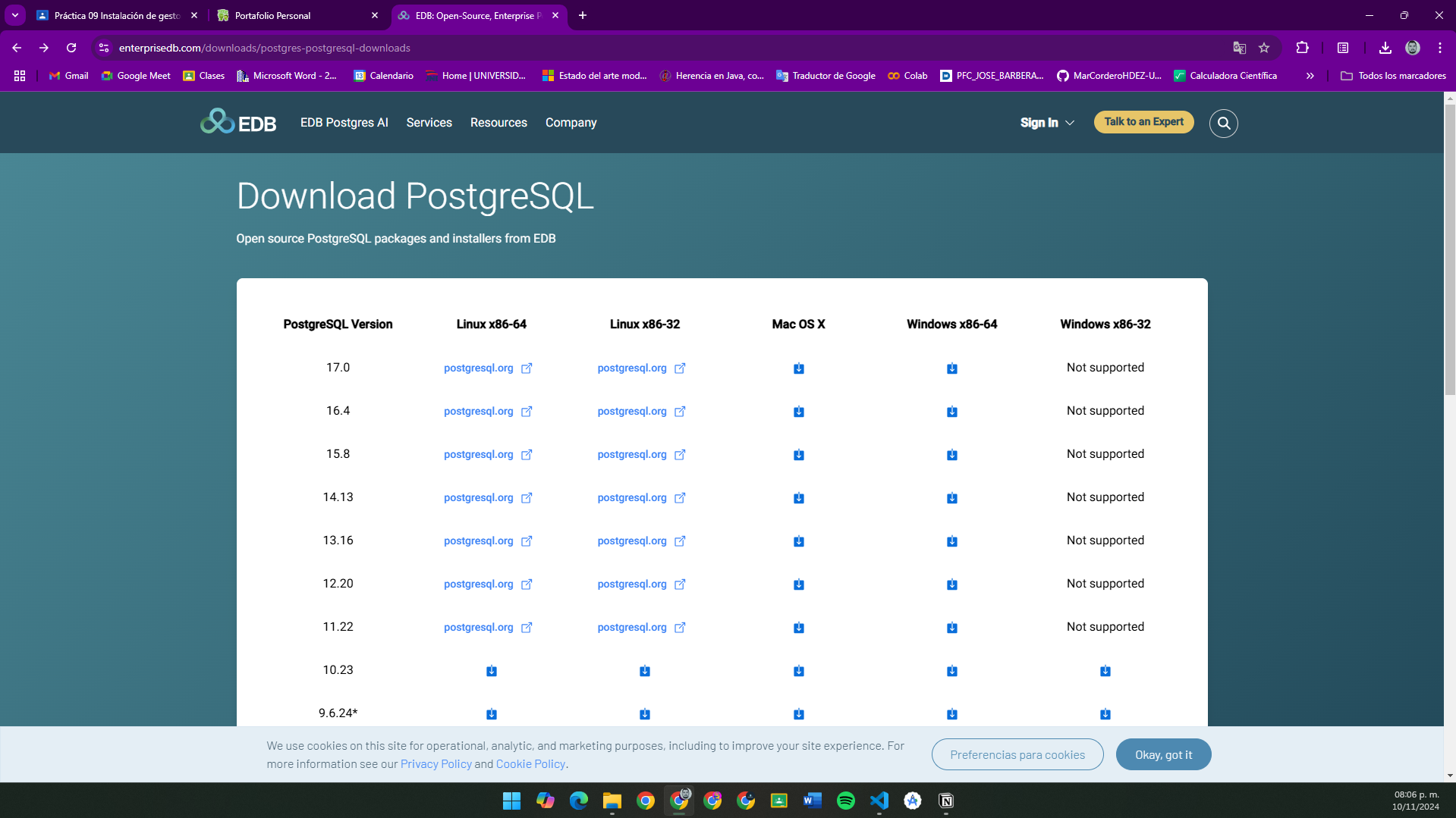The image size is (1456, 818).
Task: Download PostgreSQL 10.23 for Windows x86-32
Action: pyautogui.click(x=1105, y=671)
